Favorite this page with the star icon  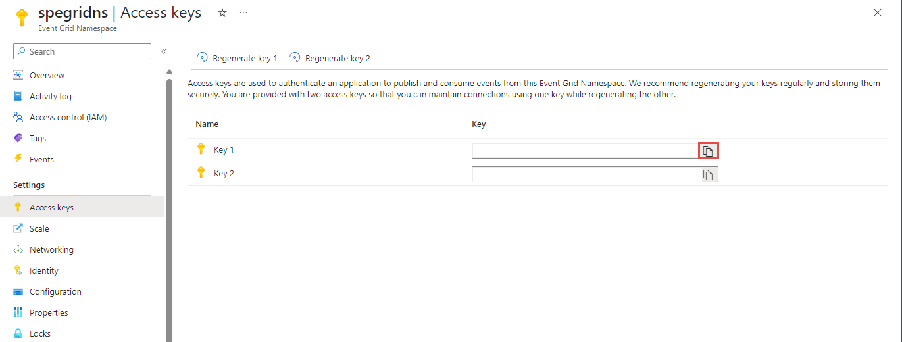click(222, 12)
